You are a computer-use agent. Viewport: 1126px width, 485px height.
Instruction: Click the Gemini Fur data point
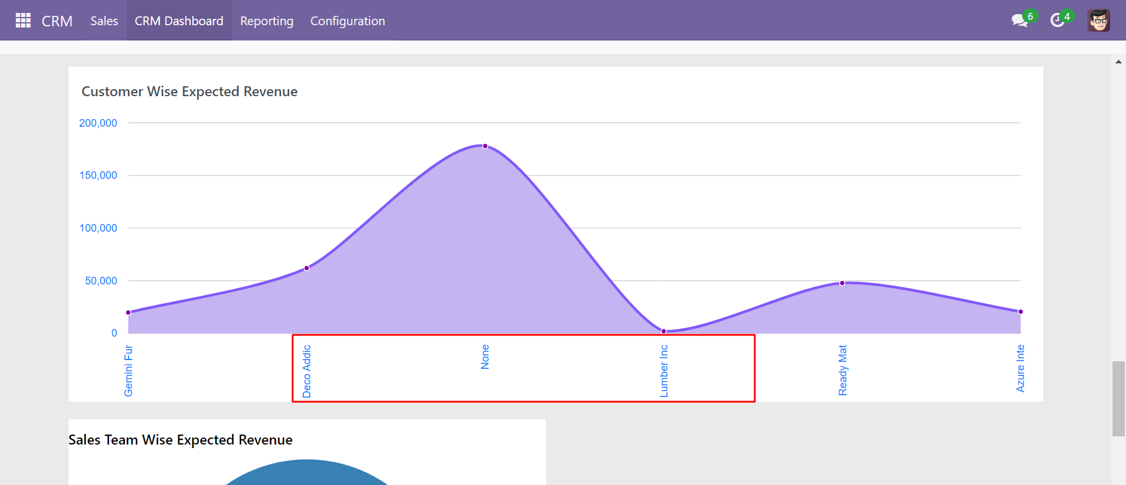pos(128,313)
